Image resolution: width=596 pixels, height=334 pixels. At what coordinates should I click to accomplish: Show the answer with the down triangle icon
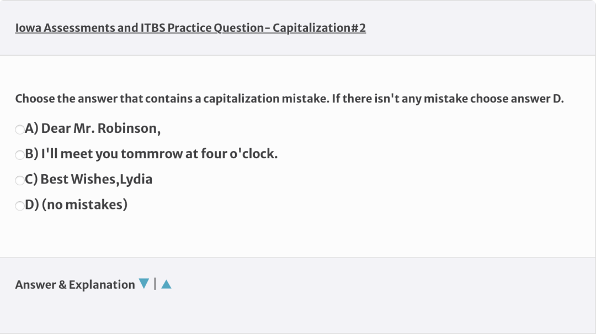point(143,283)
